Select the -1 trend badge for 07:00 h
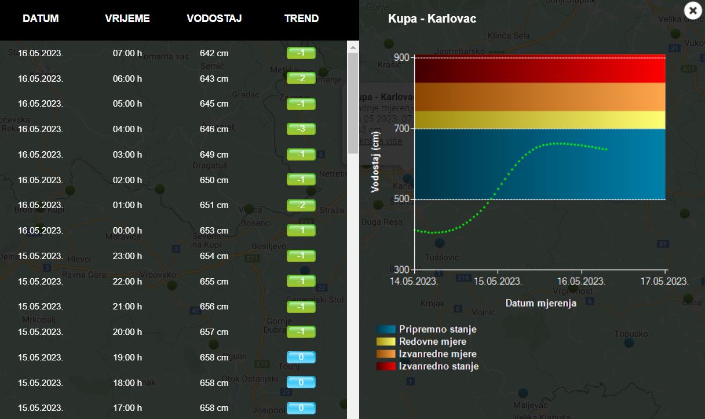Image resolution: width=705 pixels, height=419 pixels. point(301,53)
